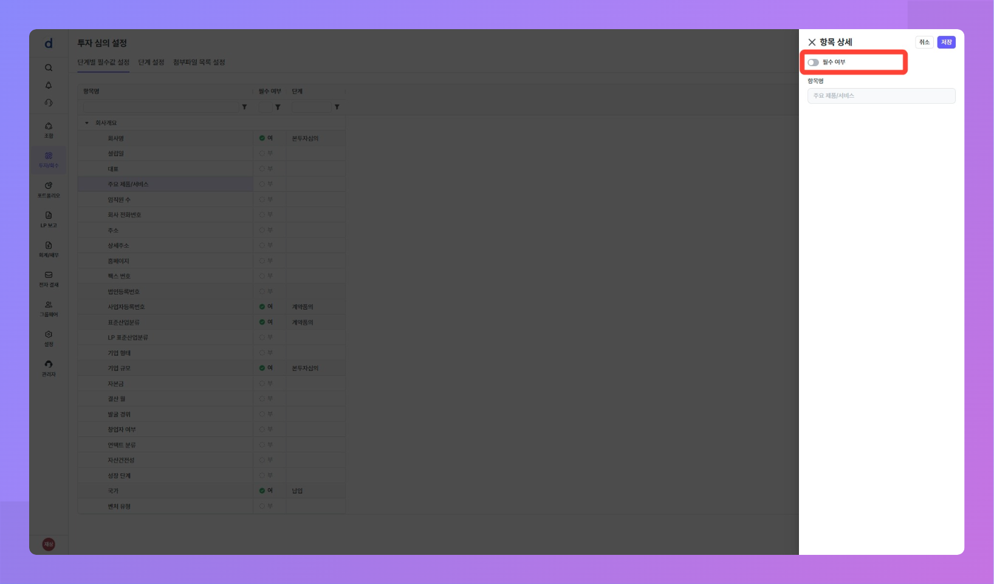Viewport: 994px width, 584px height.
Task: Click 계약품의 stage in 사업자등록번호 row
Action: point(303,307)
